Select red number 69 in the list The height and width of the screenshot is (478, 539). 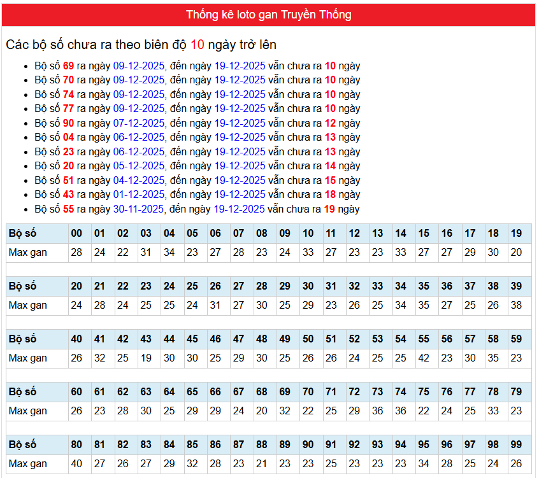tap(69, 66)
